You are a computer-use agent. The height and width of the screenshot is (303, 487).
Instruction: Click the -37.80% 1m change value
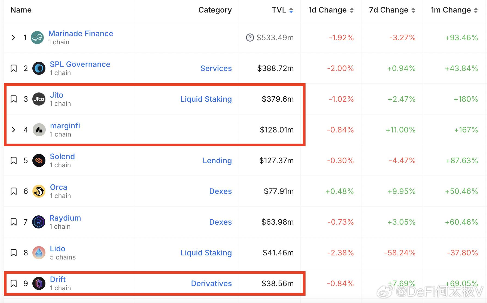463,253
